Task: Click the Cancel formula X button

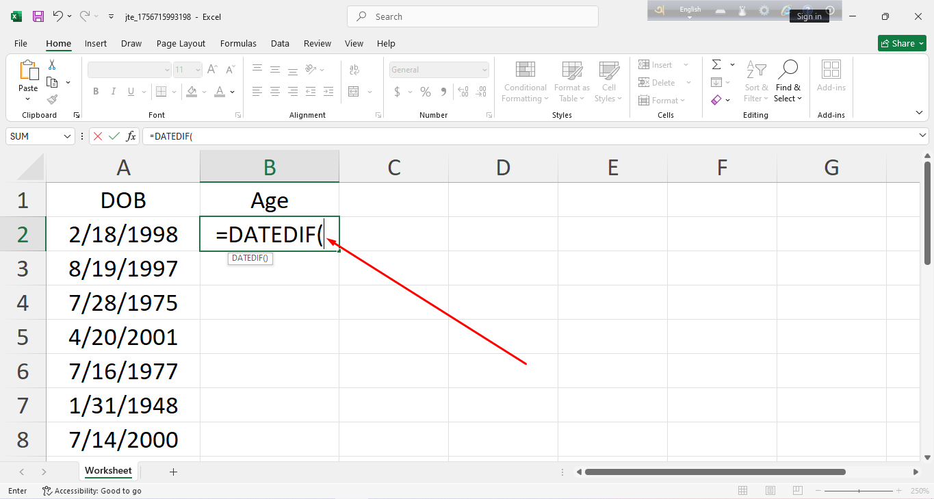Action: [98, 136]
